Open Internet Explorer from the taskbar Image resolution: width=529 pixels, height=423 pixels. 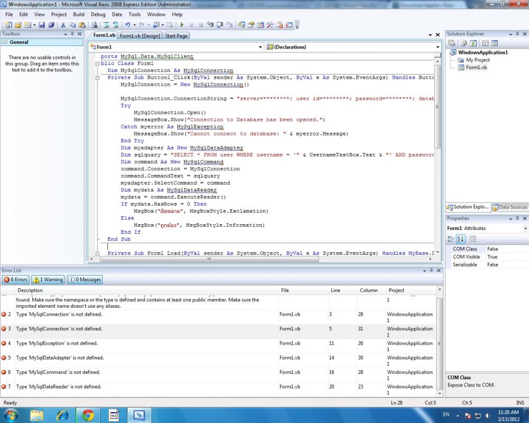[62, 415]
